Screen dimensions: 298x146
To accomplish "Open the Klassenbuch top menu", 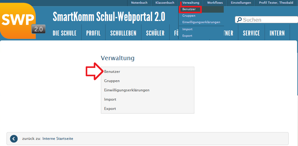I will point(165,3).
